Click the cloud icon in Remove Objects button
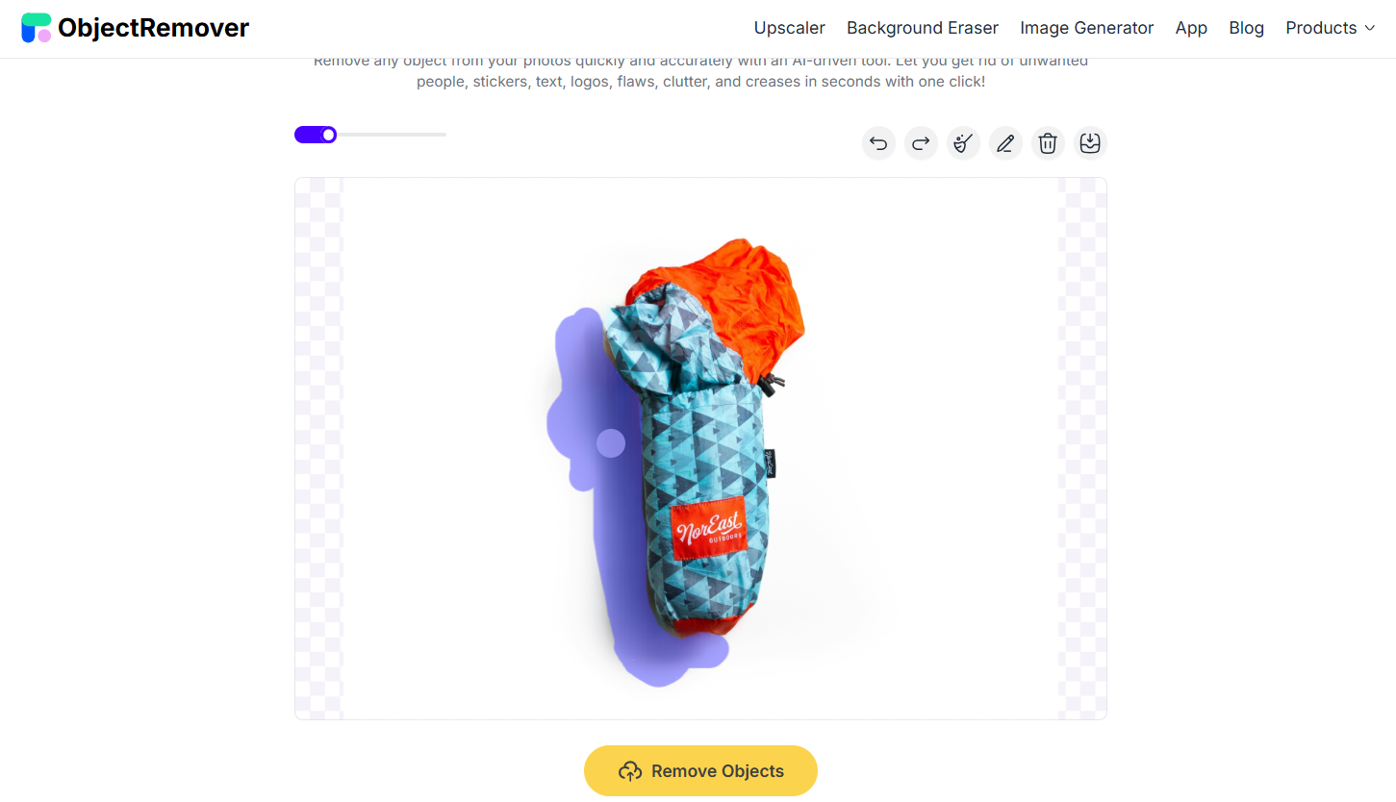 coord(630,771)
